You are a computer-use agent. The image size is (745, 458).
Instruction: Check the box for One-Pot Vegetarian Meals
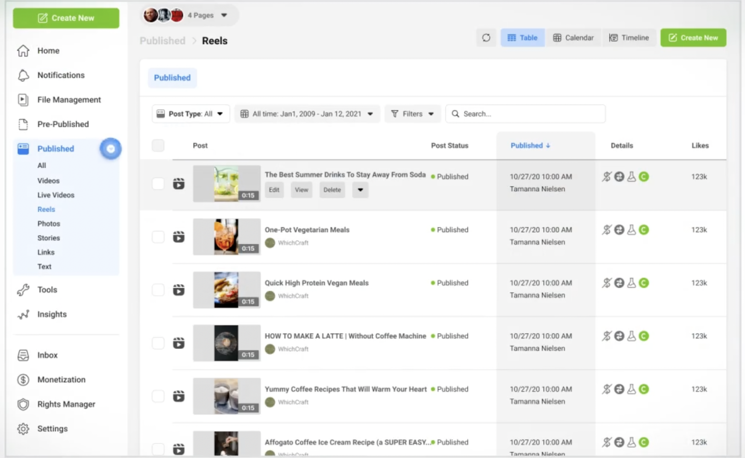click(x=158, y=237)
